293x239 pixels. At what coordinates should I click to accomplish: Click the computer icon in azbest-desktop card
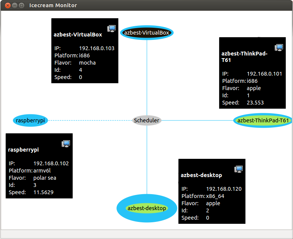coord(239,169)
